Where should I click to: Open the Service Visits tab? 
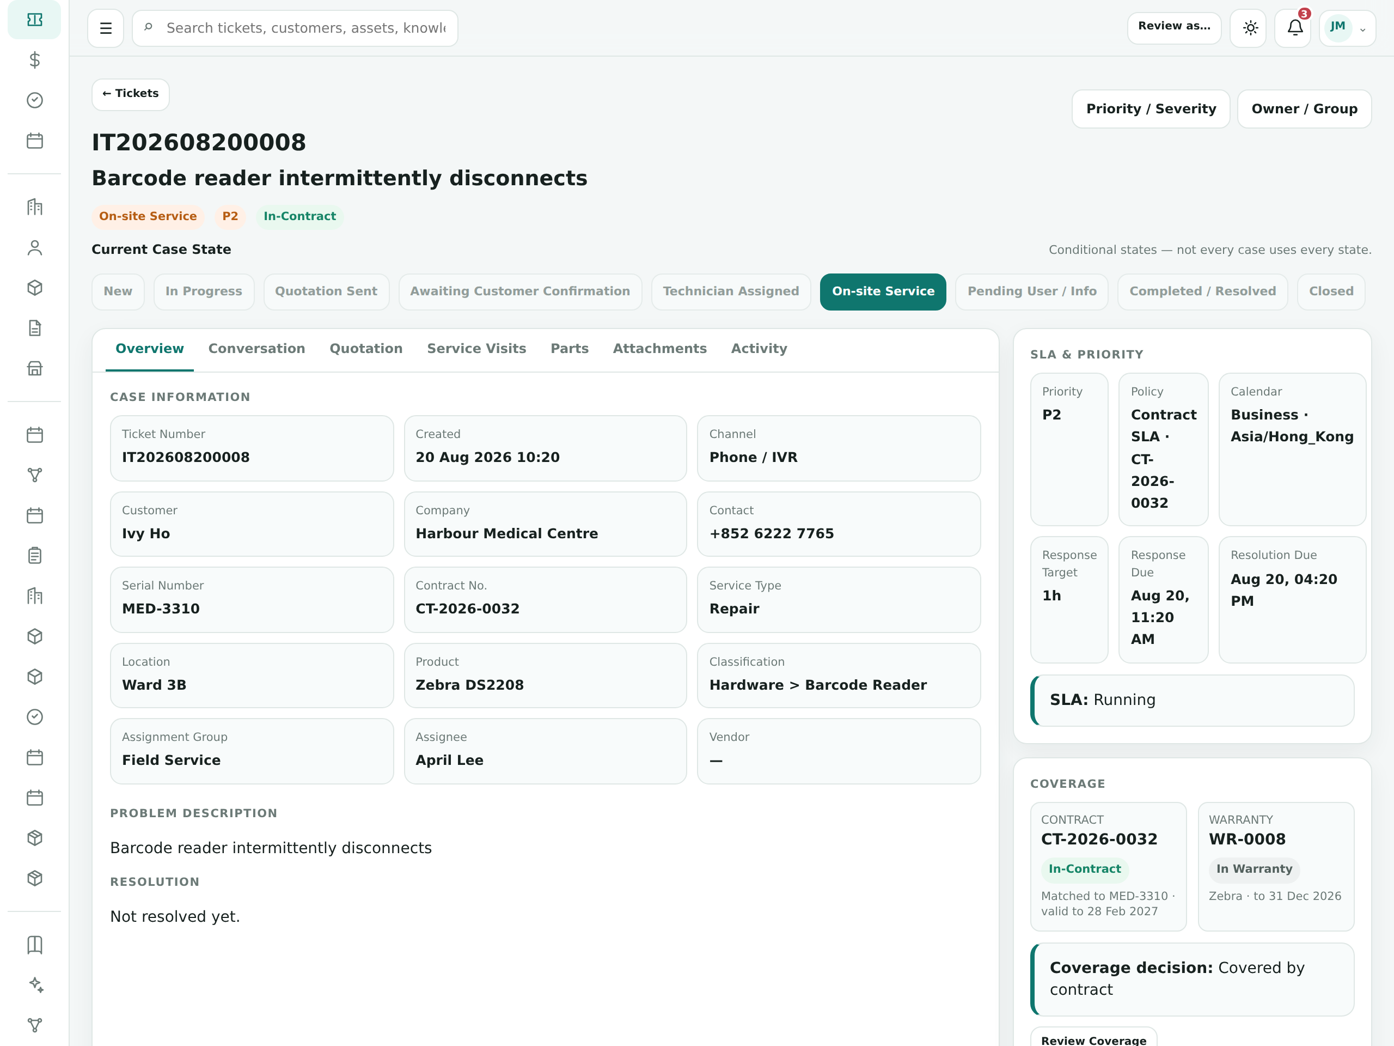click(x=476, y=349)
